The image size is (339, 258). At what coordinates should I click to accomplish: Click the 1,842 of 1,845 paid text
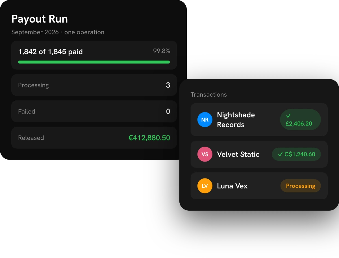click(51, 52)
